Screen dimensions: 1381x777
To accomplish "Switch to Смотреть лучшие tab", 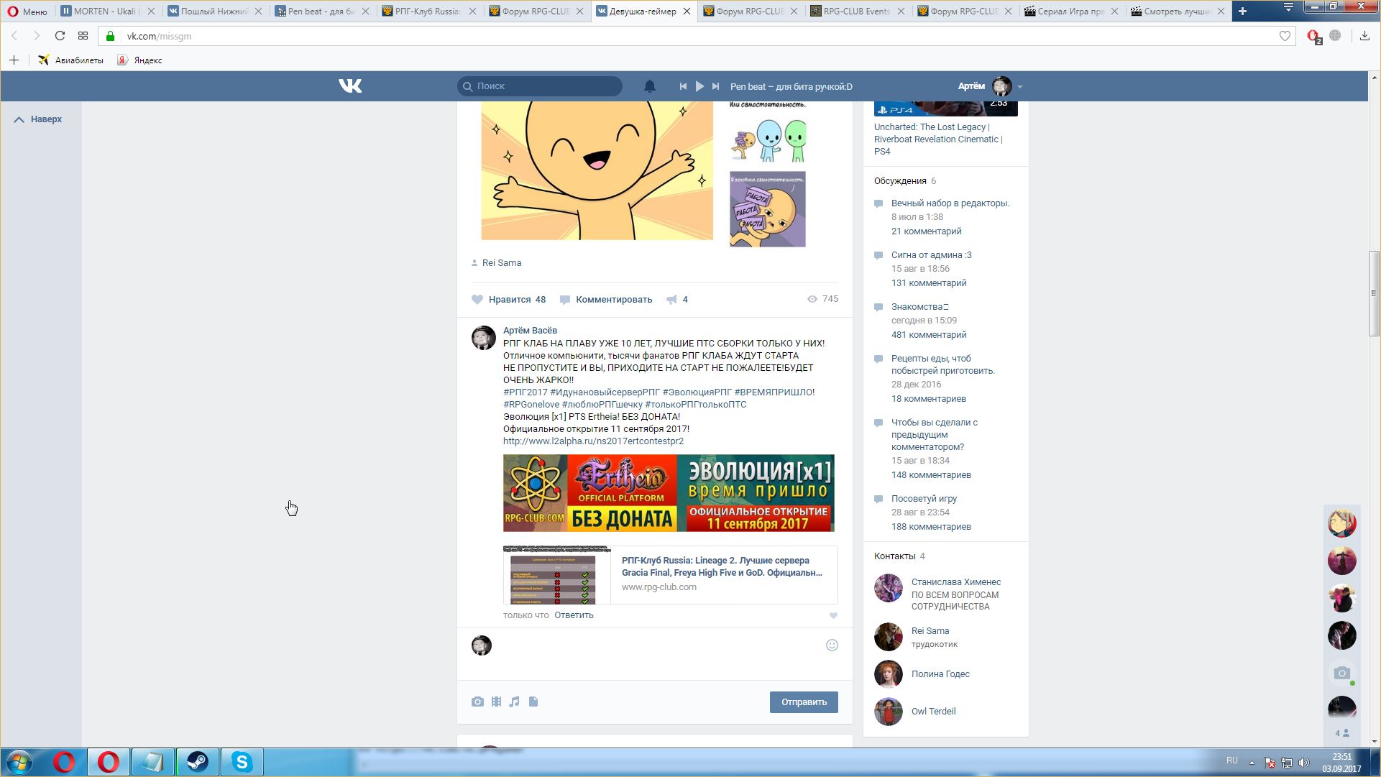I will 1178,12.
